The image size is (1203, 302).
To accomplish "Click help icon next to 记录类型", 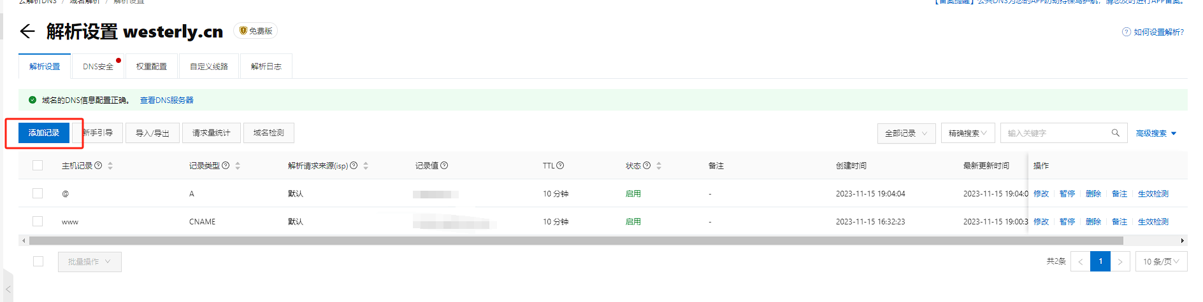I will (x=226, y=165).
